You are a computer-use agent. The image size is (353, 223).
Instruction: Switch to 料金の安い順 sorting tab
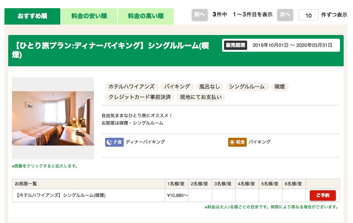click(x=89, y=16)
